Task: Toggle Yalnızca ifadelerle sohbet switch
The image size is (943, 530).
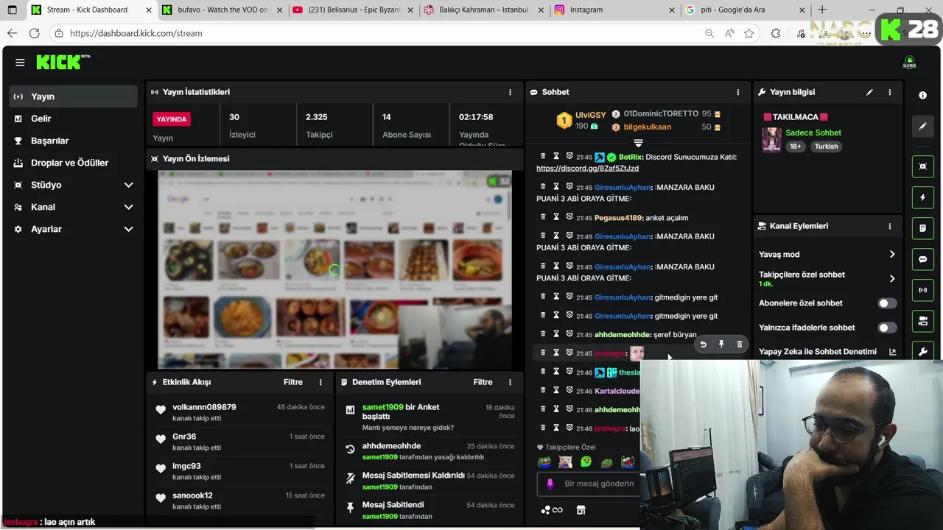Action: coord(887,328)
